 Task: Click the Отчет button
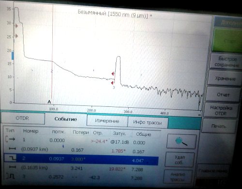point(223,95)
